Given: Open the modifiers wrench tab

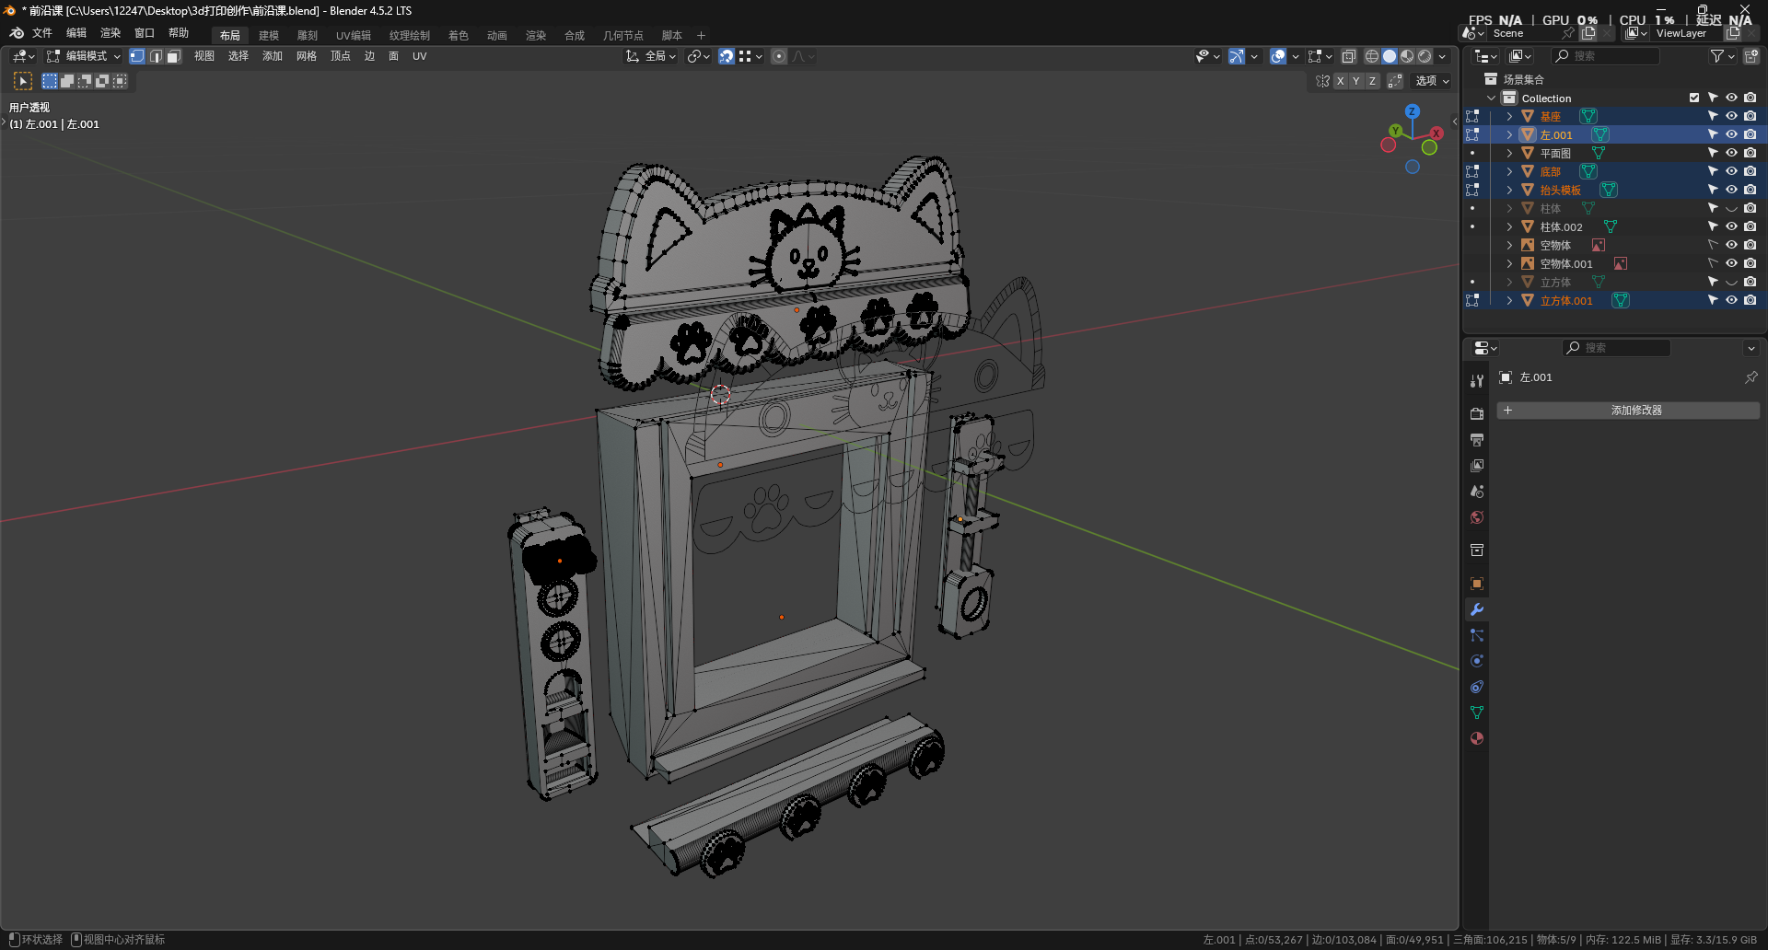Looking at the screenshot, I should click(x=1477, y=609).
